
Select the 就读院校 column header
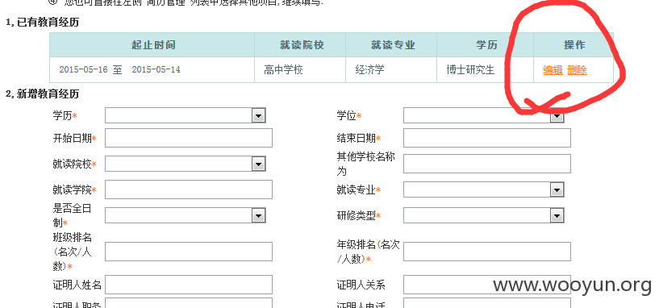[300, 45]
